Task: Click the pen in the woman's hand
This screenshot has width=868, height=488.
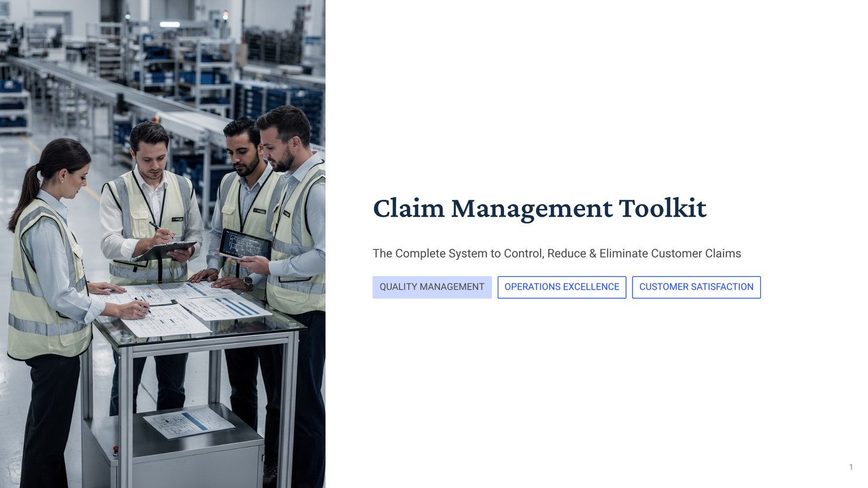Action: click(142, 304)
